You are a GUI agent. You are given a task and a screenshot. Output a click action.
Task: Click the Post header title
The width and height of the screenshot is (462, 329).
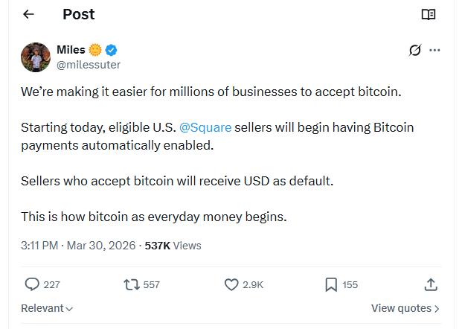pyautogui.click(x=79, y=14)
